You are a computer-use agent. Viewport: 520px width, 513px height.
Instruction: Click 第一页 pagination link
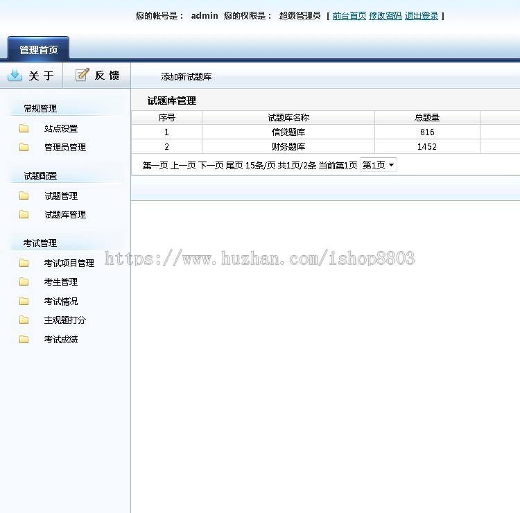coord(155,165)
